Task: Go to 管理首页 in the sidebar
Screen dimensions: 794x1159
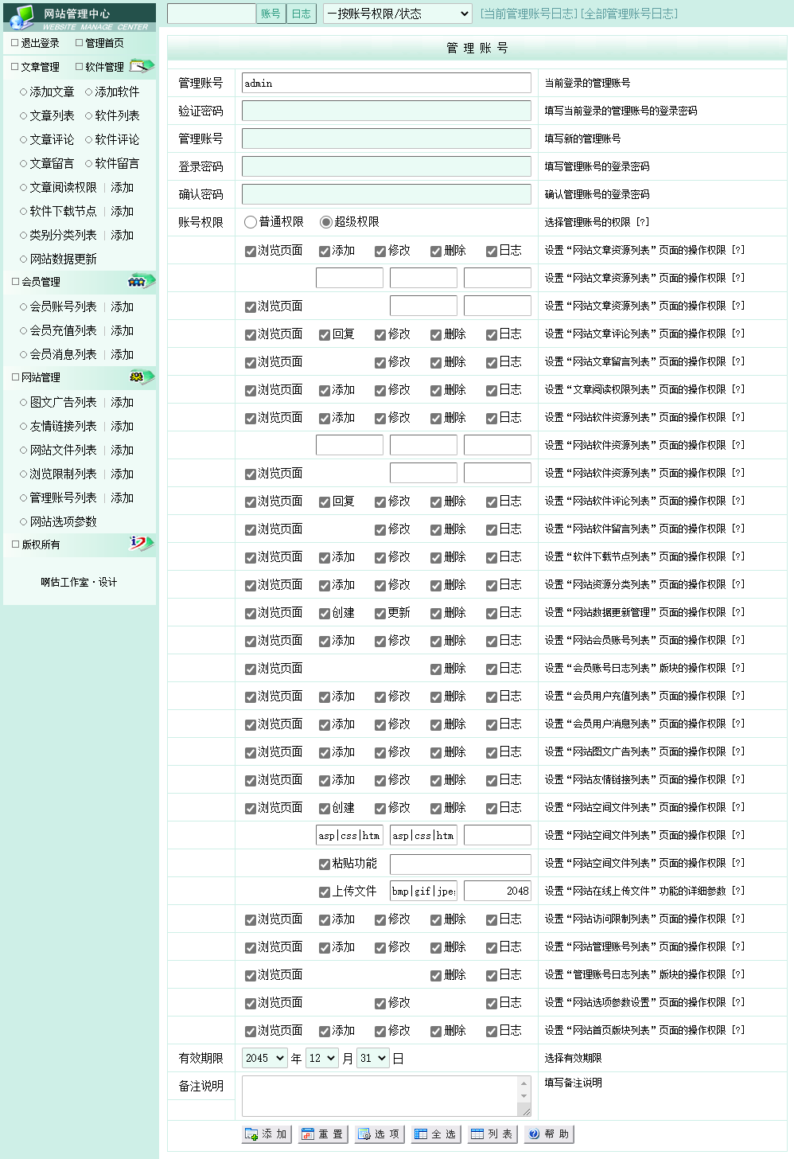Action: (104, 43)
